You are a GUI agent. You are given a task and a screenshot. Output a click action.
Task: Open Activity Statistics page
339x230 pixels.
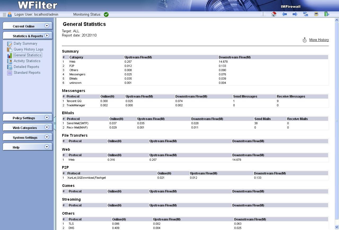pos(27,61)
